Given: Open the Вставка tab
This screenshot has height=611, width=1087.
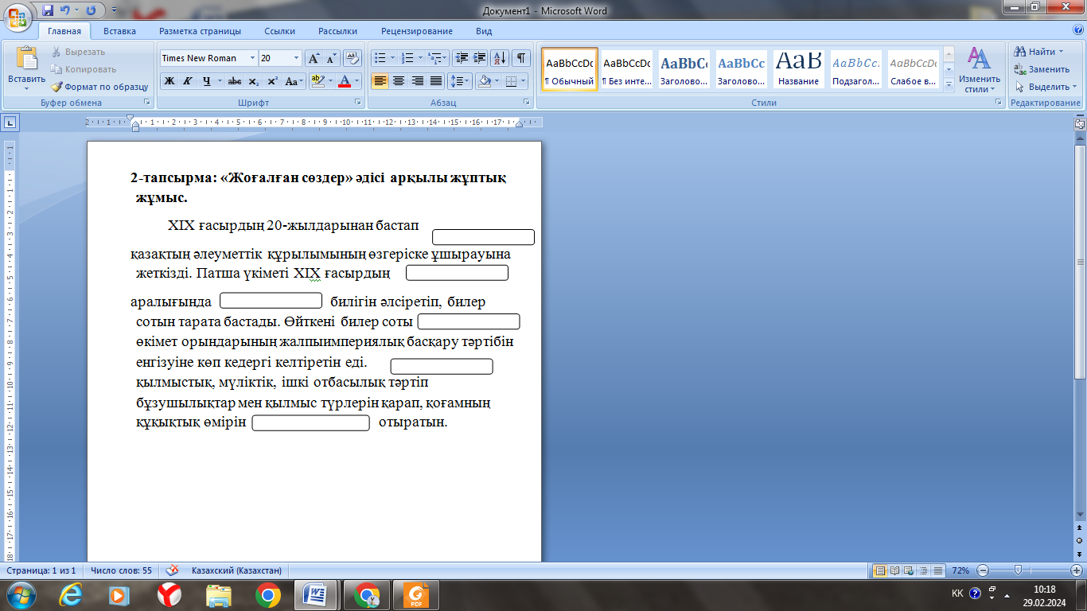Looking at the screenshot, I should tap(119, 31).
